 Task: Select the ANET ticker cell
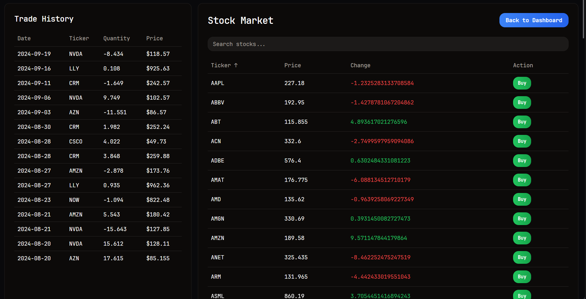click(218, 257)
